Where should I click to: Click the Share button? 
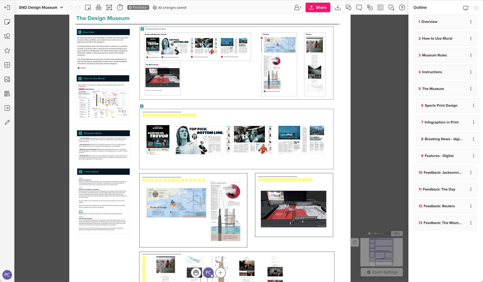coord(318,7)
